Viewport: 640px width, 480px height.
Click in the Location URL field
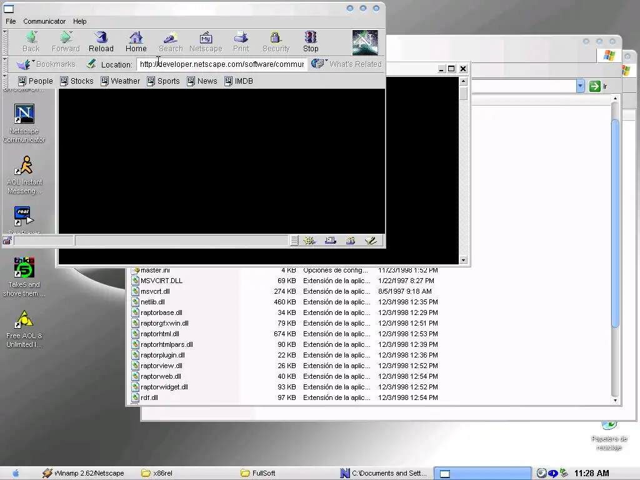(222, 64)
